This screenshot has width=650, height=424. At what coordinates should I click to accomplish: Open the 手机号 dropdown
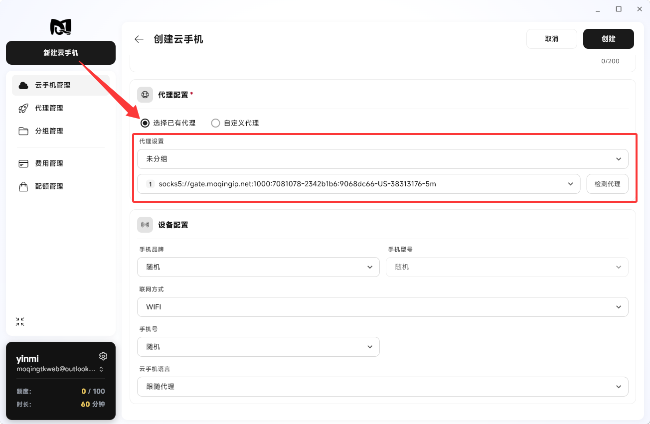point(258,347)
